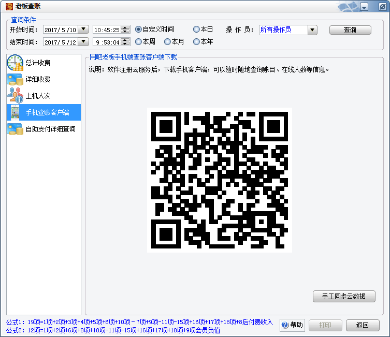Open the 详细收费 menu item
390x337 pixels.
click(44, 79)
